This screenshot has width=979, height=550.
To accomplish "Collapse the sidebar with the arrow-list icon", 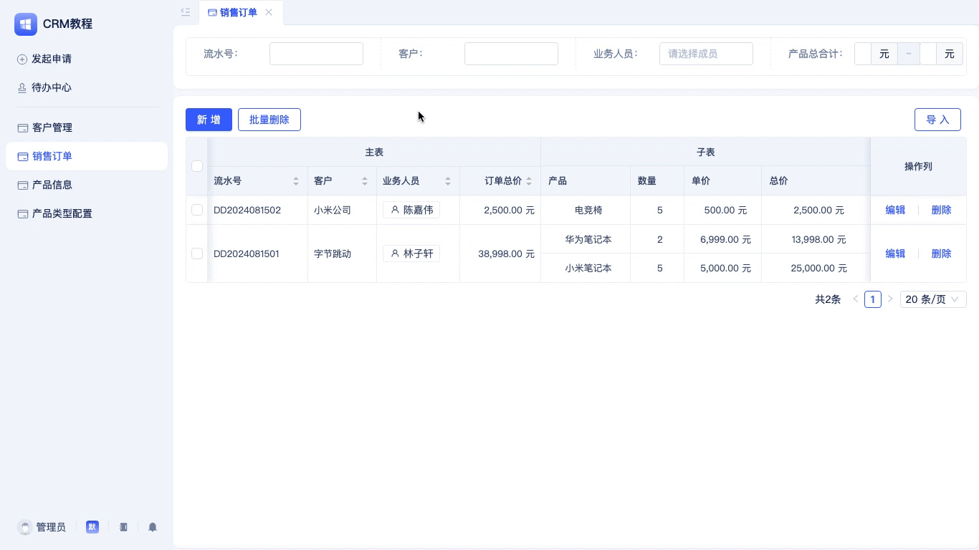I will coord(185,12).
